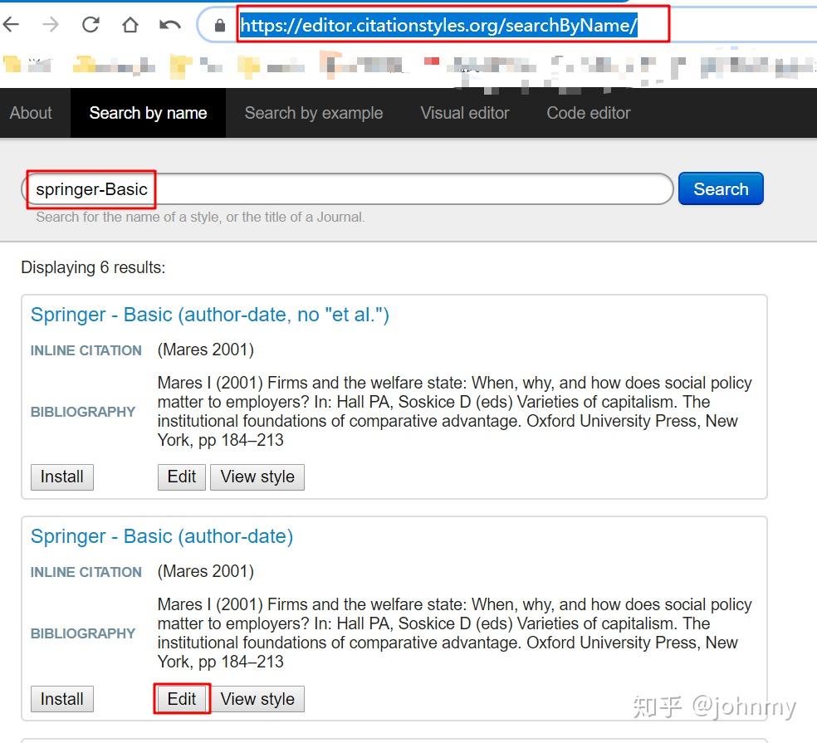Open the first yellow folder on the bookmarks bar
The image size is (817, 743).
[x=12, y=63]
